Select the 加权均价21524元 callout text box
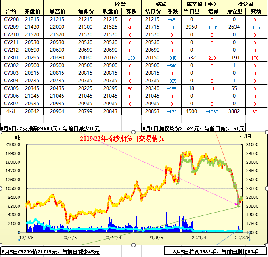268x257 pixels. pyautogui.click(x=193, y=128)
